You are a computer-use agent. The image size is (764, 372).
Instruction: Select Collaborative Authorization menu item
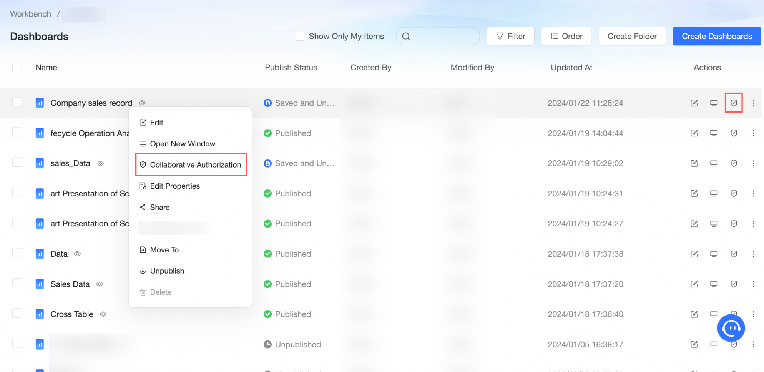[x=191, y=165]
